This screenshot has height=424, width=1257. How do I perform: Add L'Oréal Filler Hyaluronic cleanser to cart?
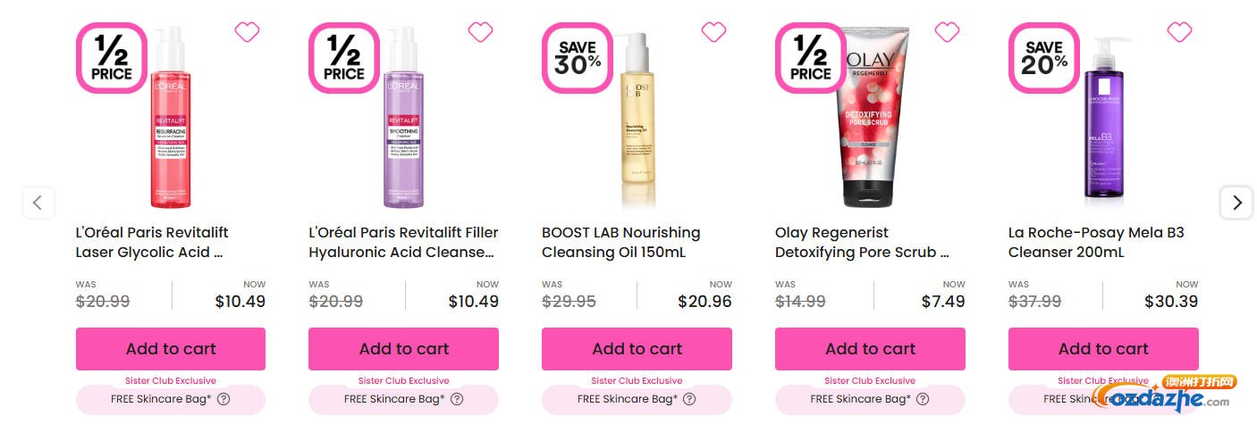[x=404, y=349]
